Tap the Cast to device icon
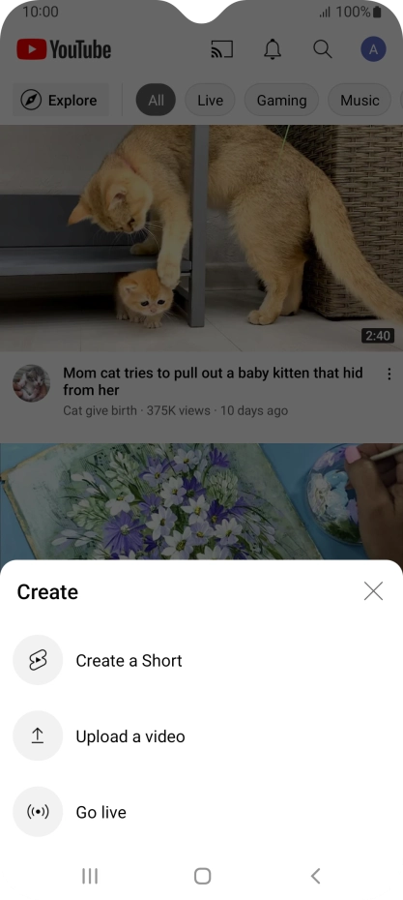The image size is (403, 900). click(222, 50)
